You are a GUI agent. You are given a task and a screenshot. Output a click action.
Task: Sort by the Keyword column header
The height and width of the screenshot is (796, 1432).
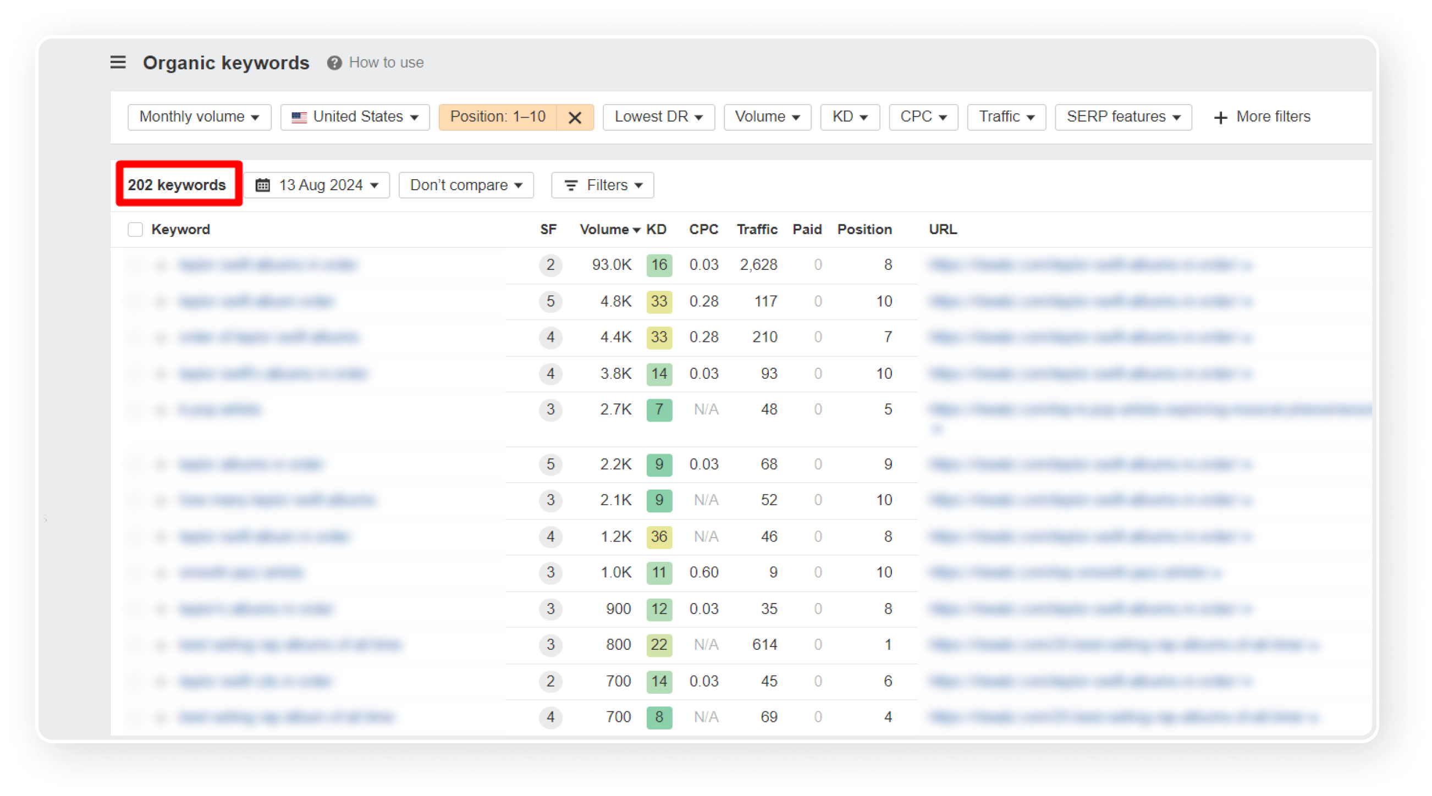(x=181, y=230)
